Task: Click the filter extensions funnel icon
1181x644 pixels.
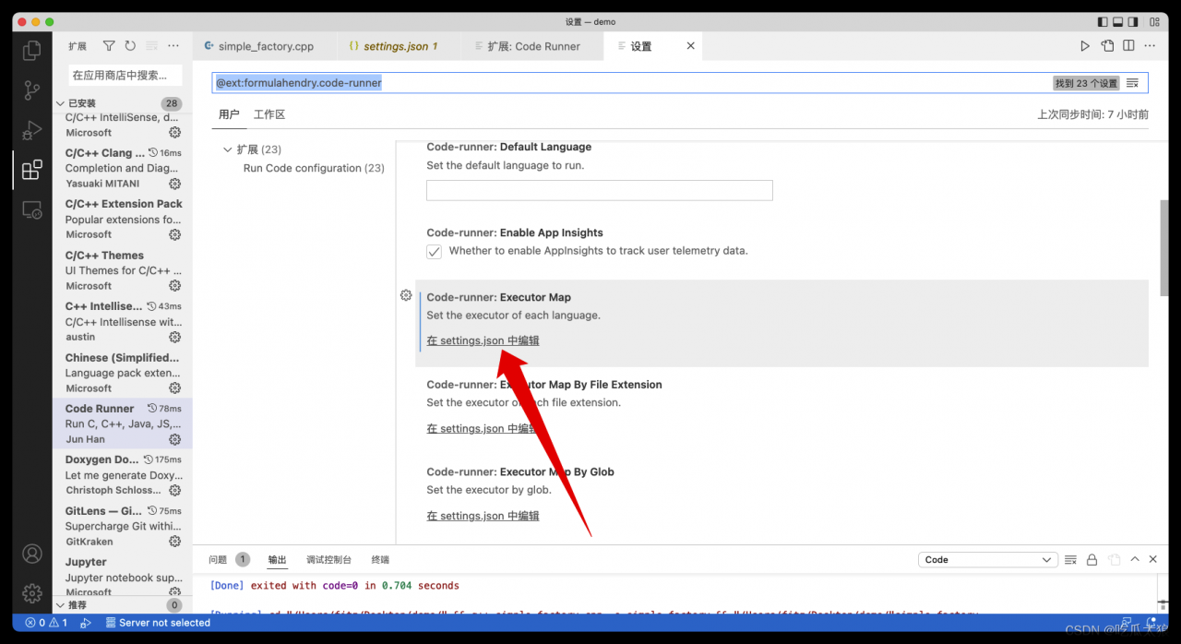Action: click(109, 46)
